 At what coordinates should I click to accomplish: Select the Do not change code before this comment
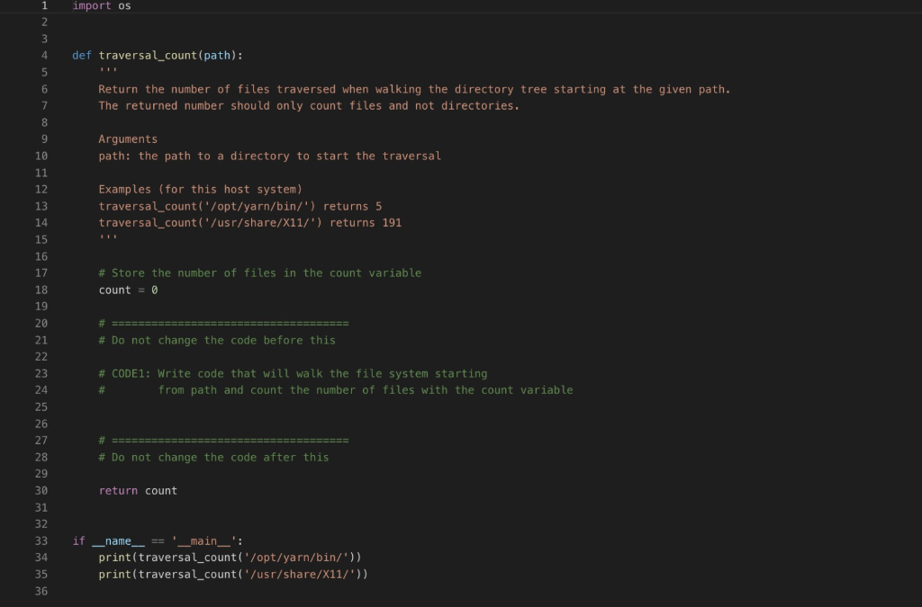coord(216,340)
